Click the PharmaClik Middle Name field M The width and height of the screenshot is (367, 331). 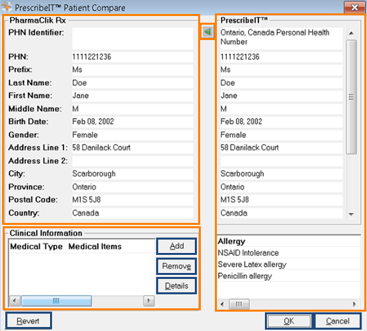point(133,109)
